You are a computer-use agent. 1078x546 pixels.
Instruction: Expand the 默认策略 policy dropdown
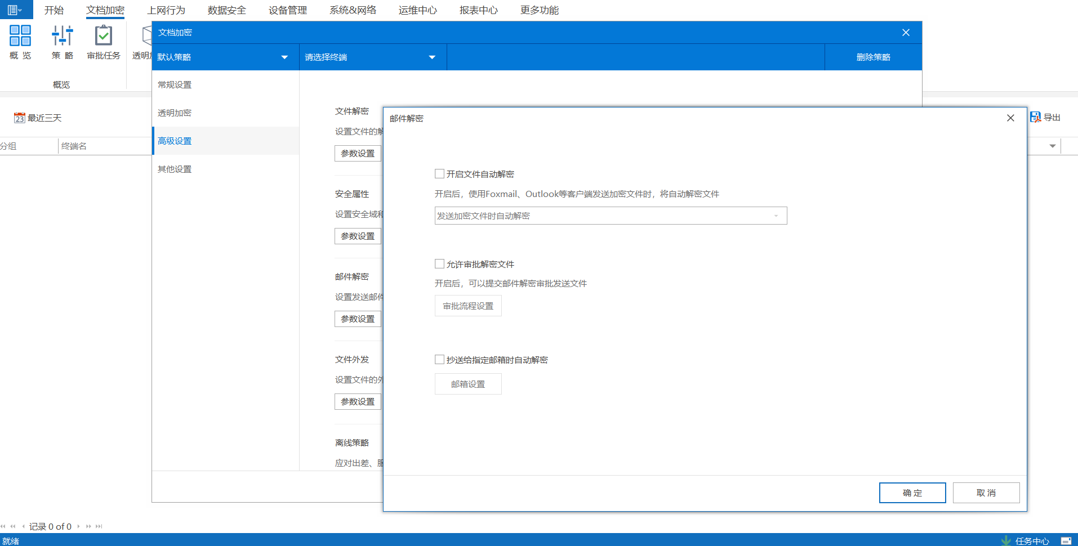coord(284,57)
